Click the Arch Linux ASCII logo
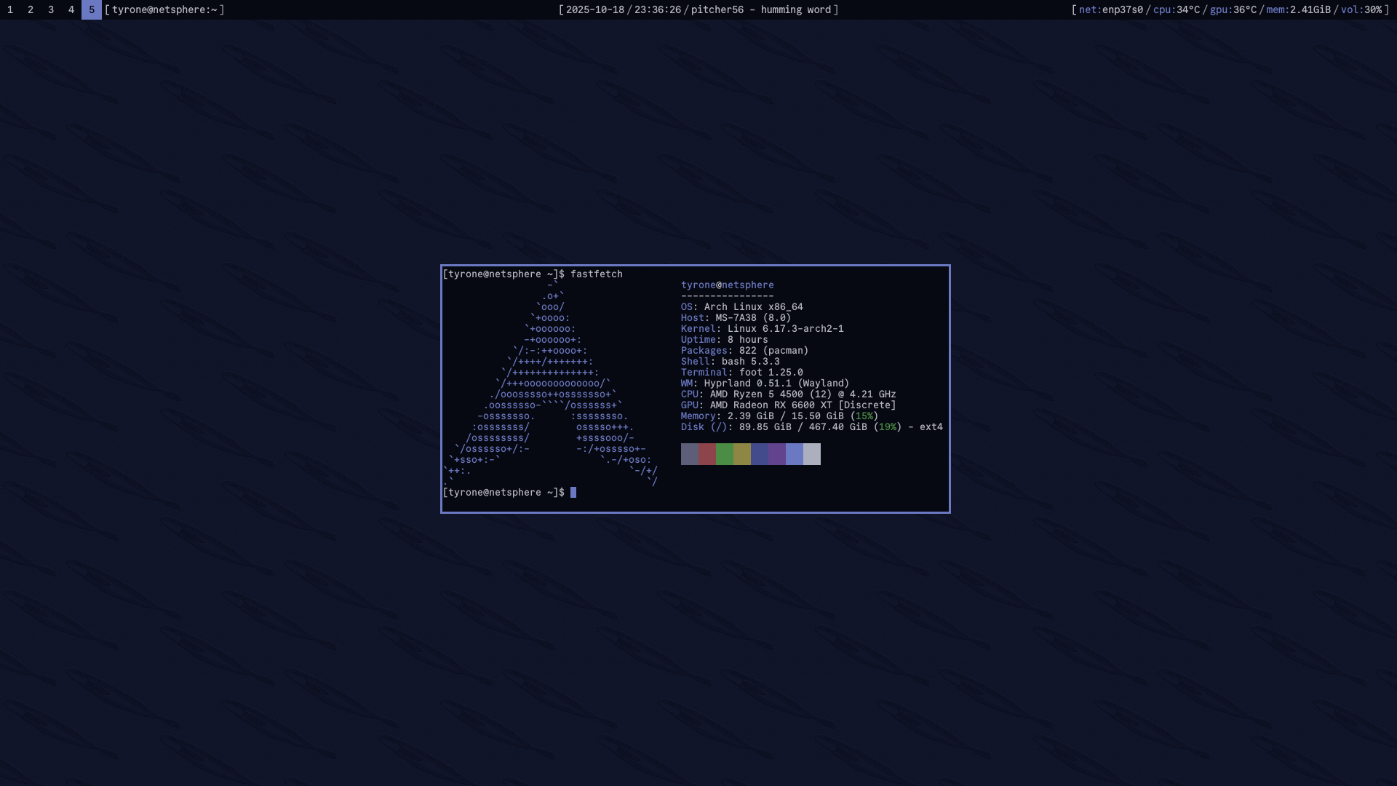The height and width of the screenshot is (786, 1397). coord(551,384)
